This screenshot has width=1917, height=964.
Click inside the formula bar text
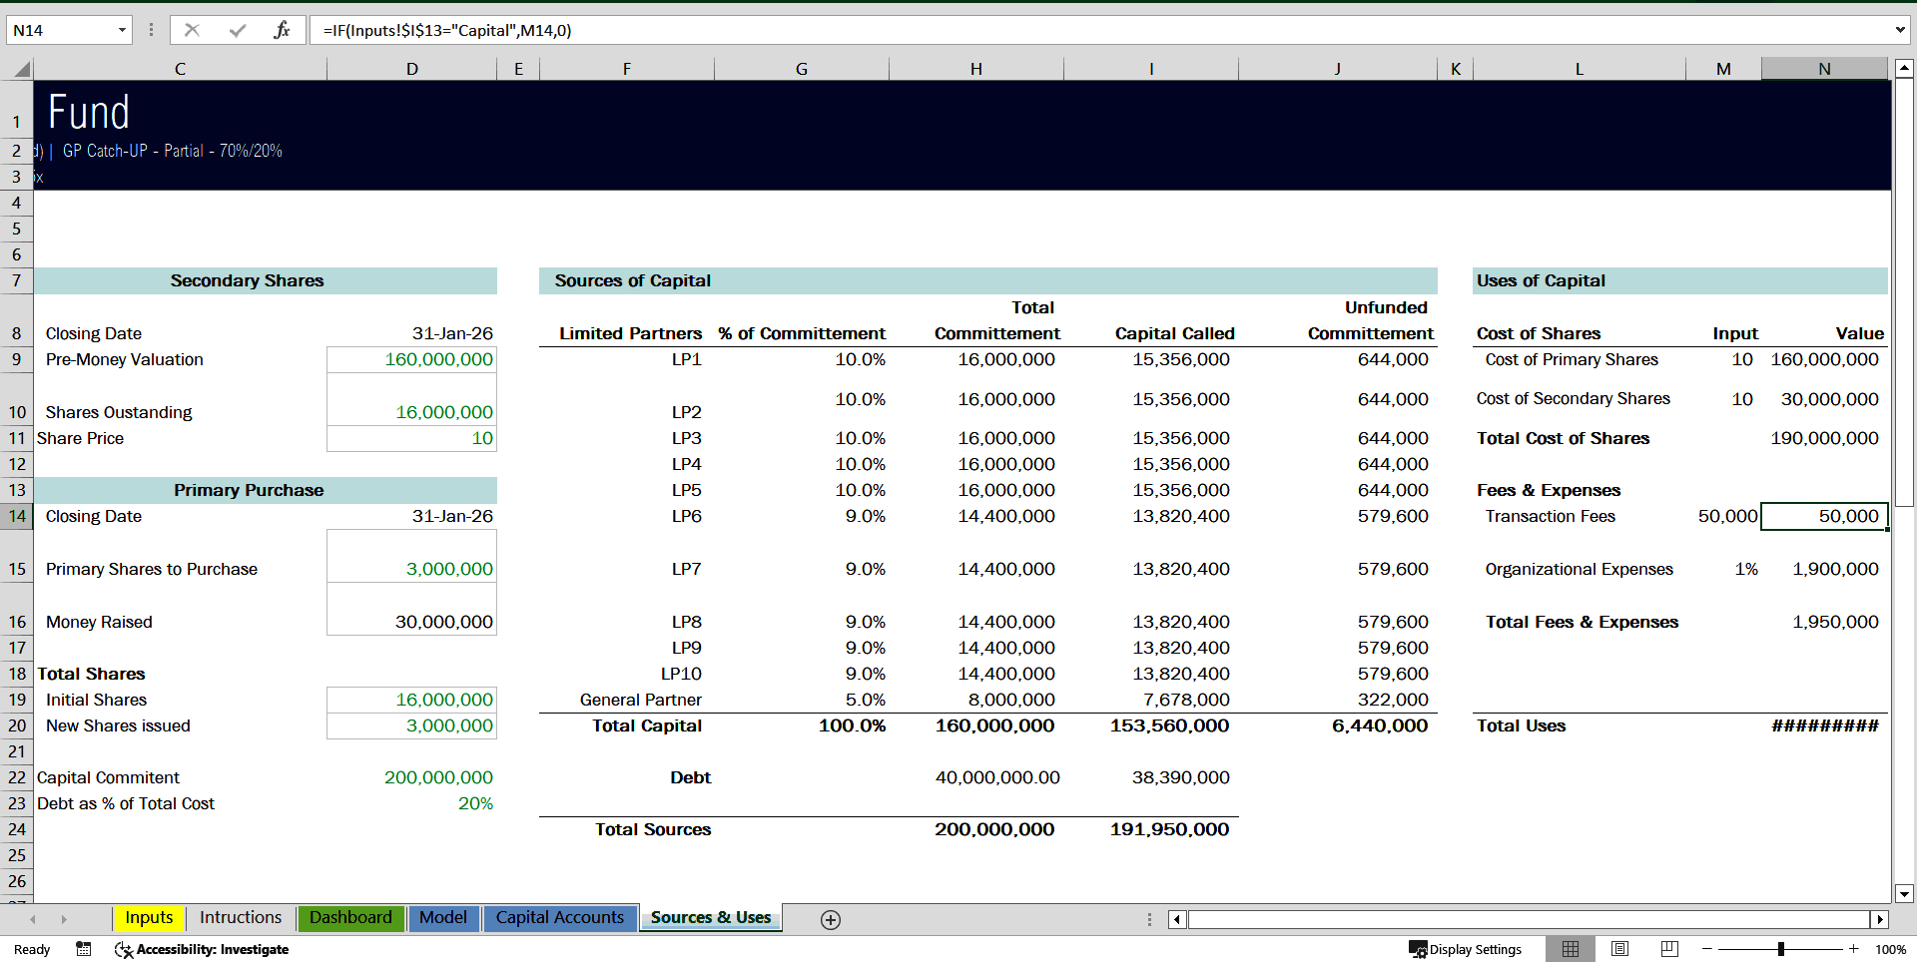[x=447, y=30]
